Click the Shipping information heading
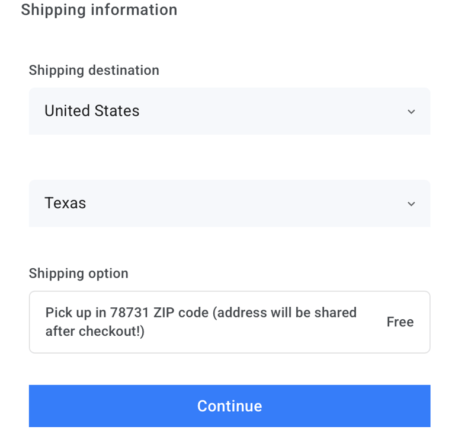Image resolution: width=455 pixels, height=445 pixels. coord(99,10)
